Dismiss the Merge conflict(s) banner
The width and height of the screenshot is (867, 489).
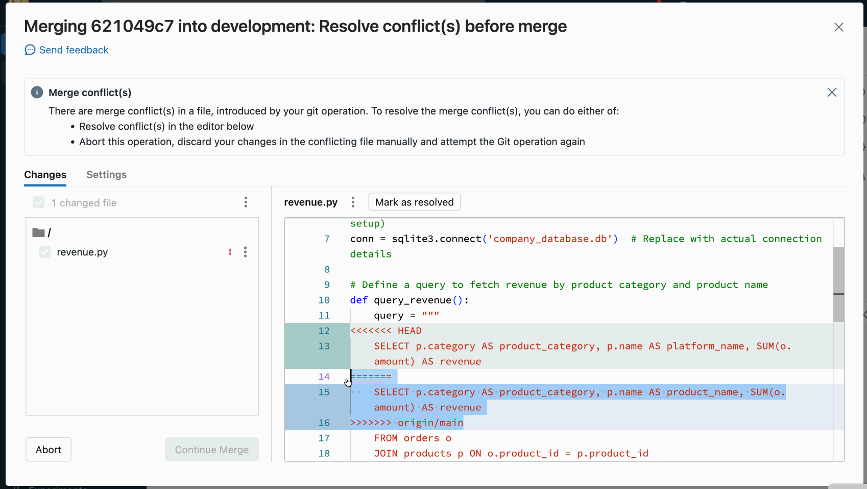pos(832,92)
